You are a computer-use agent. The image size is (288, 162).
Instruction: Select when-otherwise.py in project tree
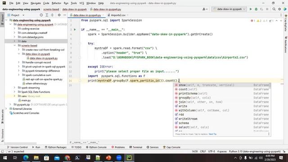point(36,83)
